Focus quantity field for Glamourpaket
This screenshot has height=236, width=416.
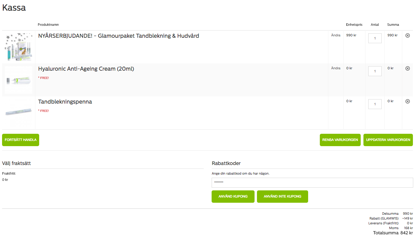(375, 38)
